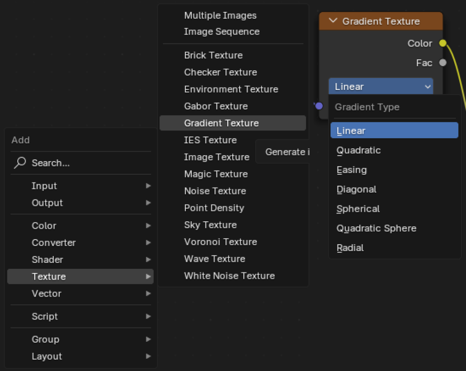This screenshot has width=466, height=371.
Task: Select Gradient Texture from the list
Action: tap(221, 123)
